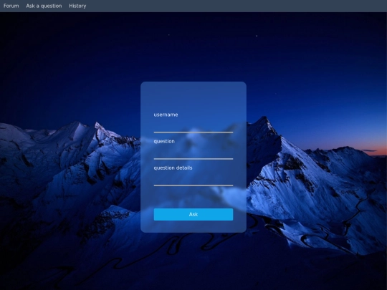Select the question details input field
The image size is (387, 290).
(x=193, y=180)
